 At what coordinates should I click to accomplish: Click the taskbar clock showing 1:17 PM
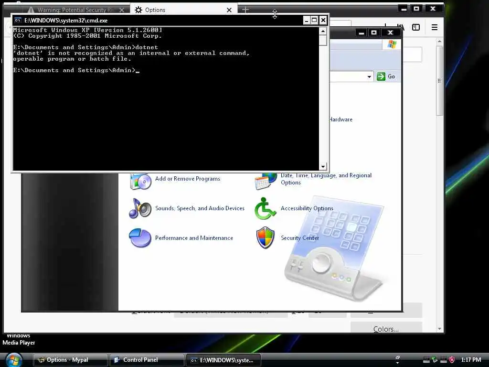click(x=471, y=360)
